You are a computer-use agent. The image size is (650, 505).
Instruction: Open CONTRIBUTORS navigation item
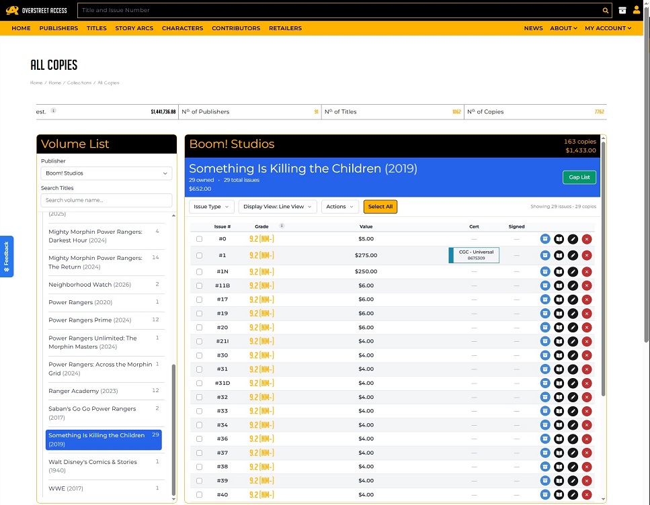click(236, 28)
